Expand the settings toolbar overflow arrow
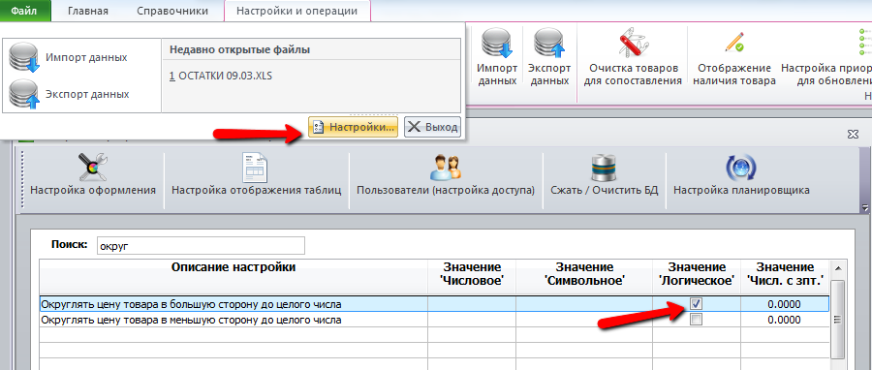The image size is (872, 370). tap(865, 207)
